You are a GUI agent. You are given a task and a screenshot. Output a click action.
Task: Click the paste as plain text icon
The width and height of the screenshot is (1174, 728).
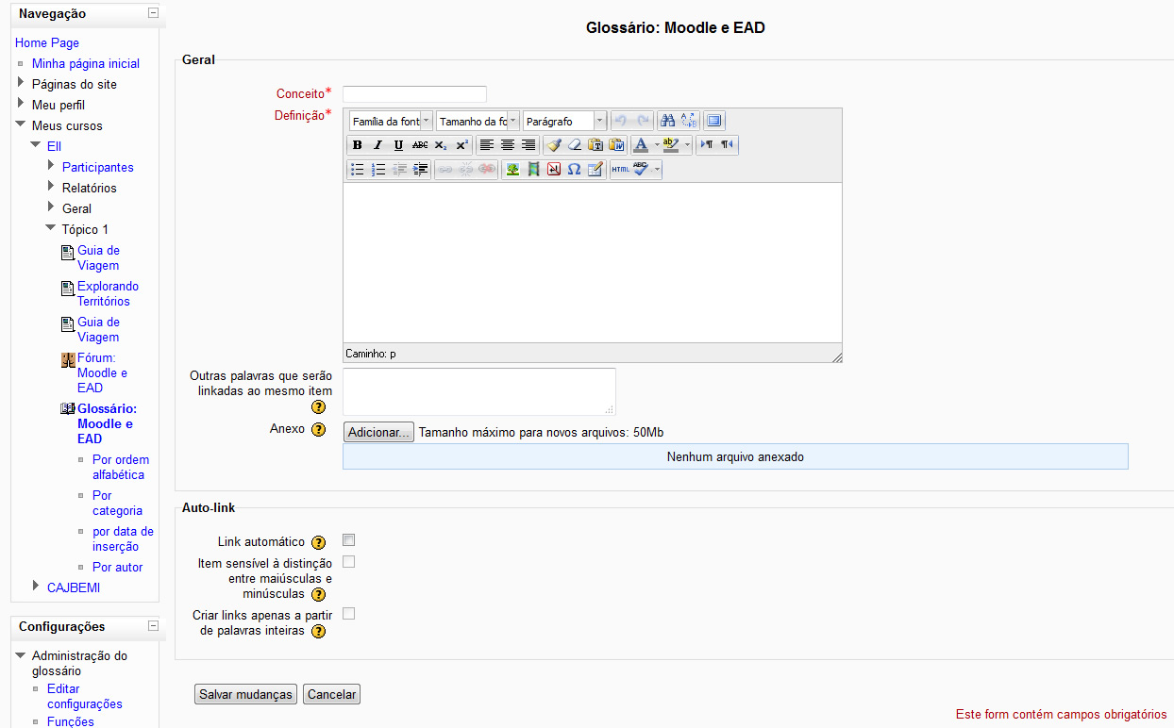595,145
